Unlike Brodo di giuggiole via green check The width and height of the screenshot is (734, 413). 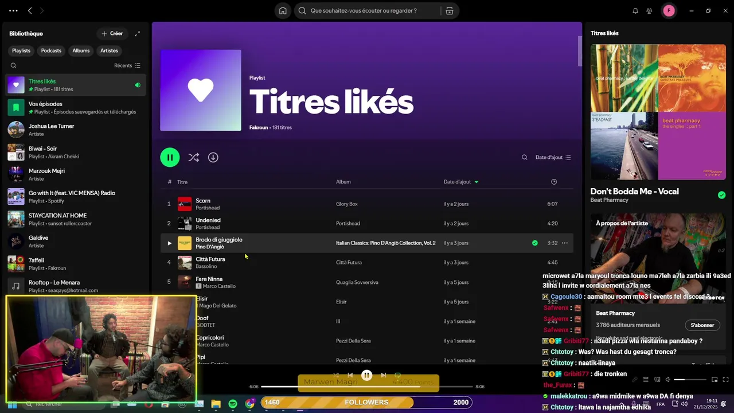coord(534,243)
